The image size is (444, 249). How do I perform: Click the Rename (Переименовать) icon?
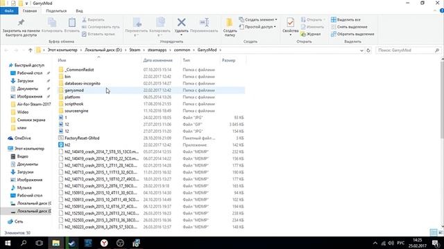pyautogui.click(x=204, y=22)
